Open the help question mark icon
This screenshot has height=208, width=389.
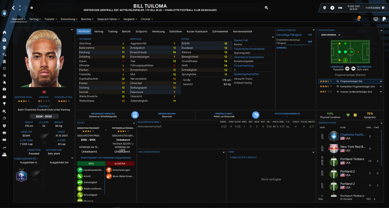click(x=332, y=8)
